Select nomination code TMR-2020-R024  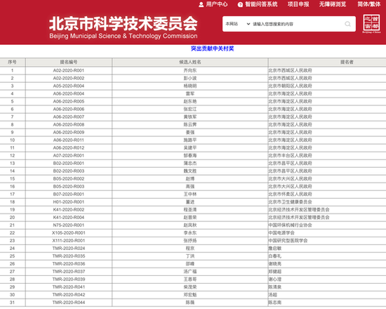coord(69,248)
